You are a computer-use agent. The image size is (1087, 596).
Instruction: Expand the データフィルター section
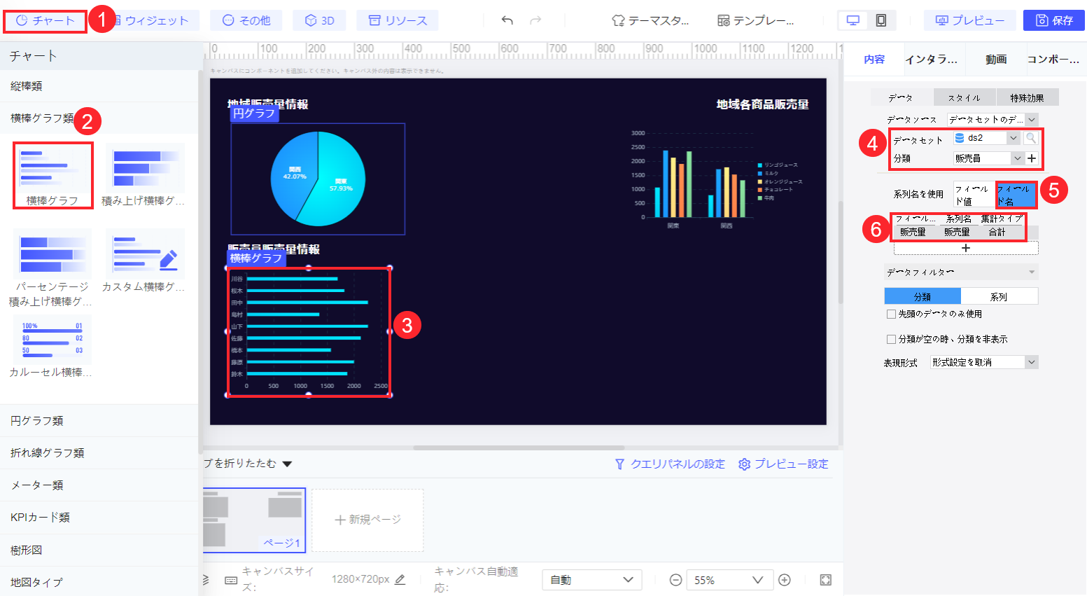961,272
